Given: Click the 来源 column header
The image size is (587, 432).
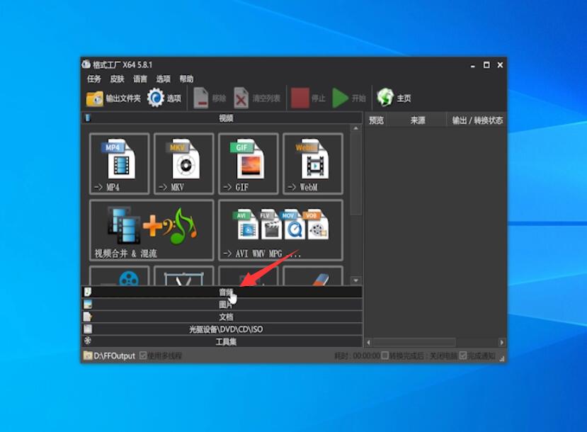Looking at the screenshot, I should (418, 120).
